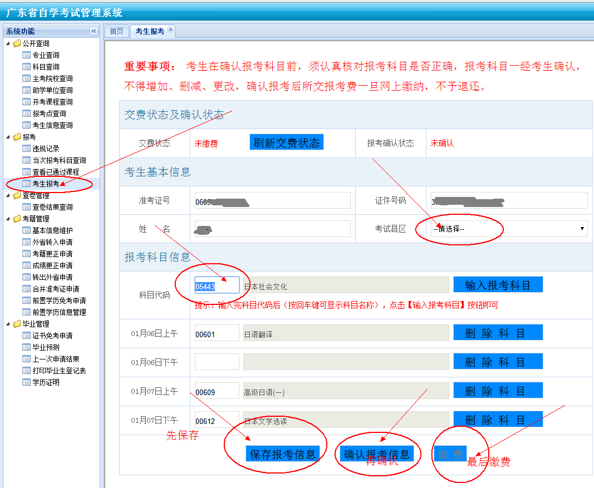Collapse the 系统功能 sidebar panel

pyautogui.click(x=94, y=31)
